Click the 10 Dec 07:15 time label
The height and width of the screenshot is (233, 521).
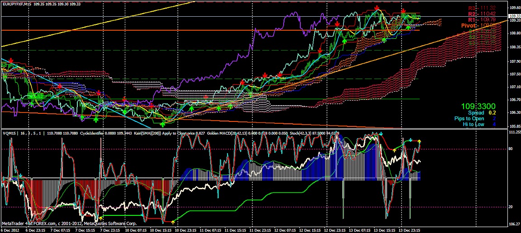(135, 230)
